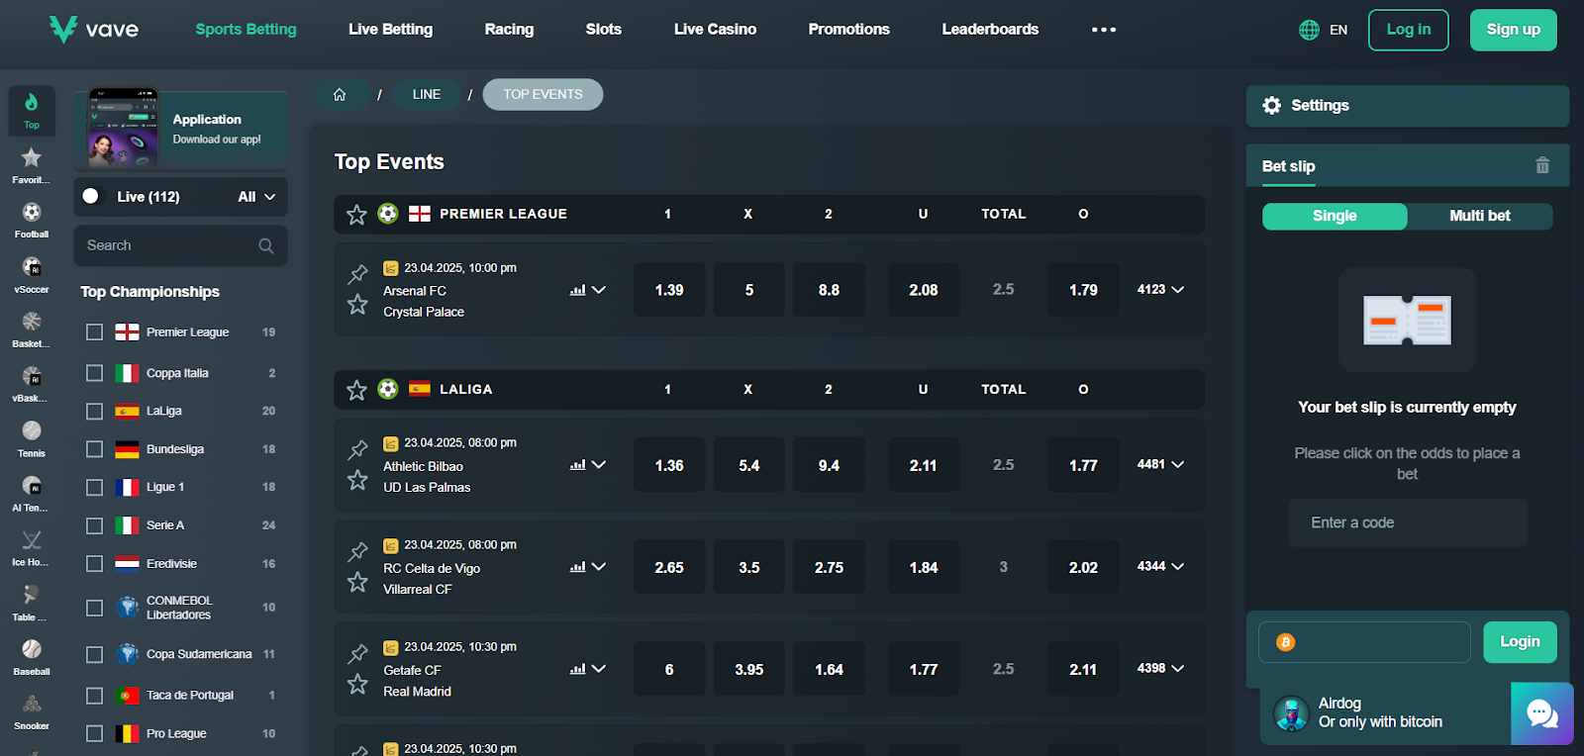Check the Bundesliga checkbox
The width and height of the screenshot is (1584, 756).
tap(94, 449)
